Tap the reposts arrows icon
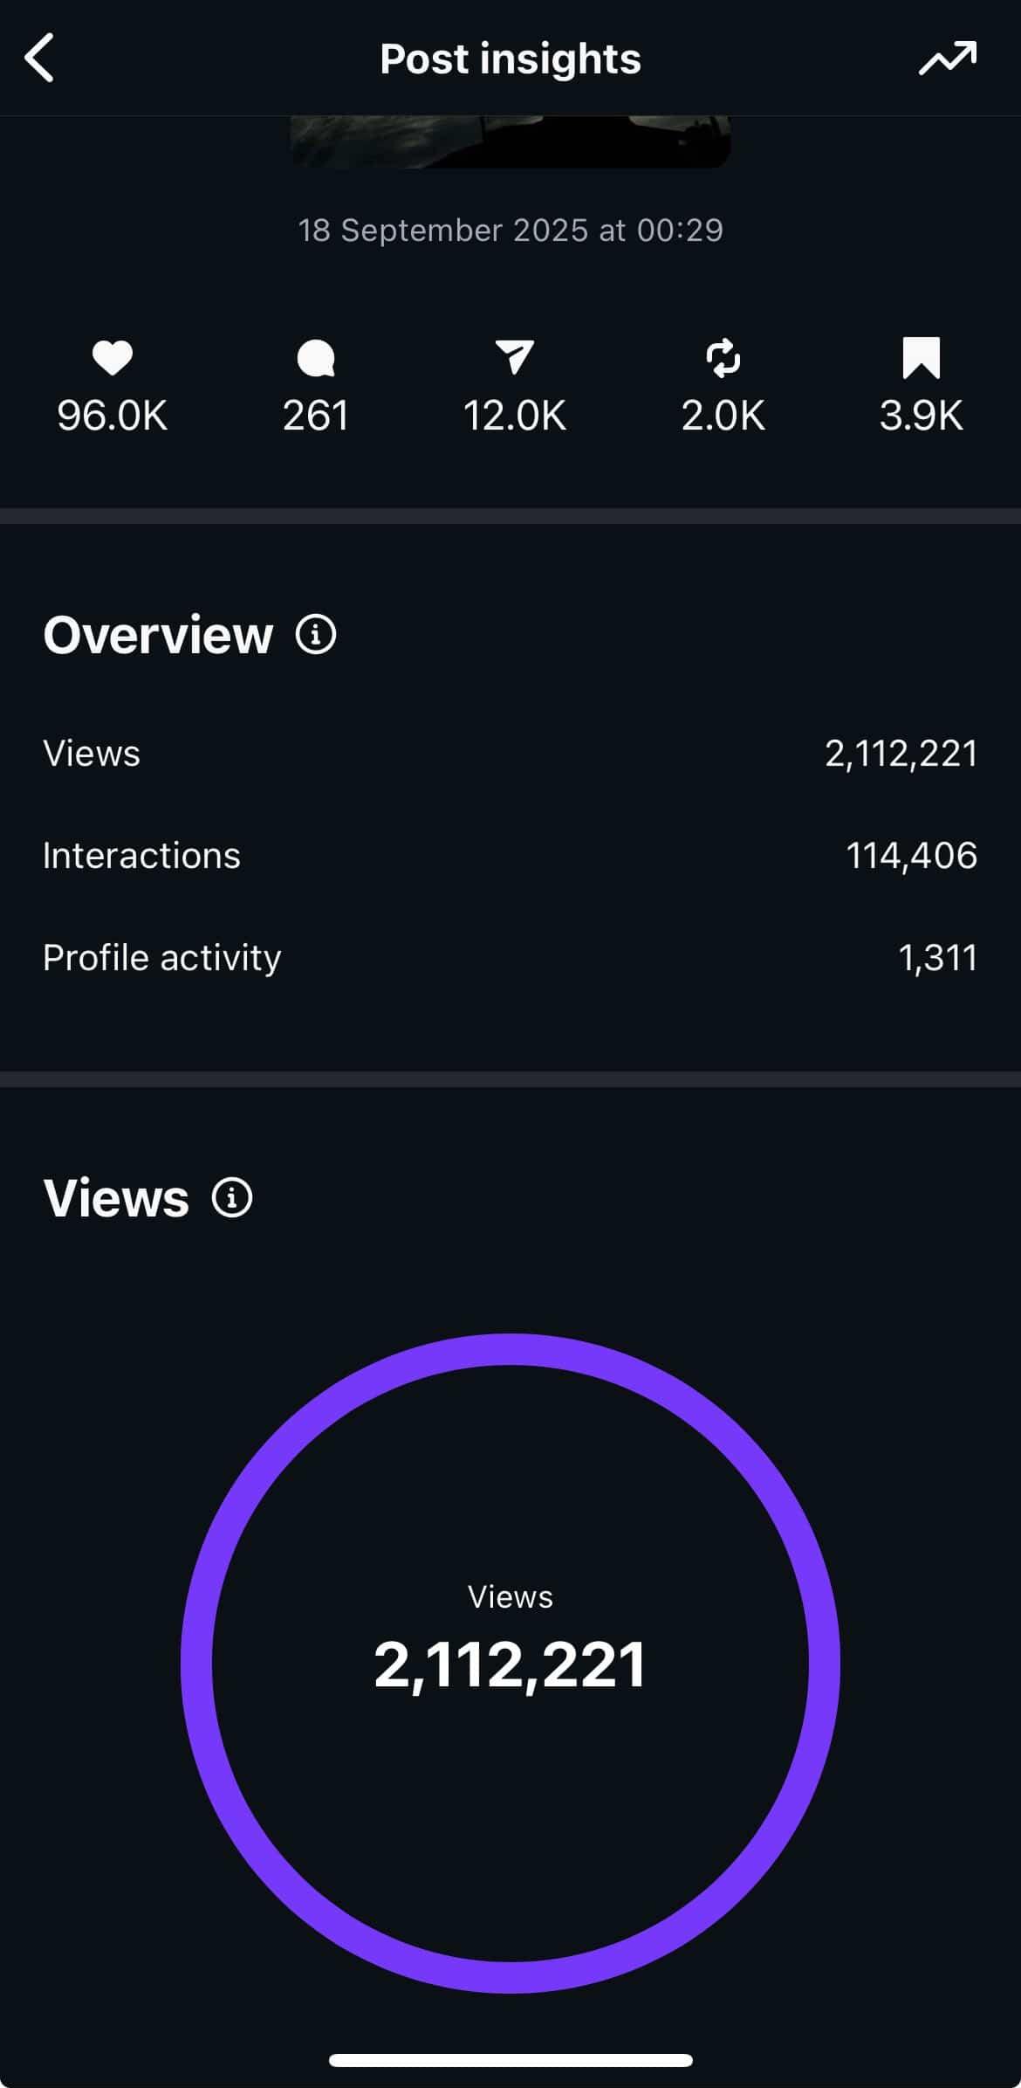This screenshot has width=1021, height=2088. pos(723,359)
